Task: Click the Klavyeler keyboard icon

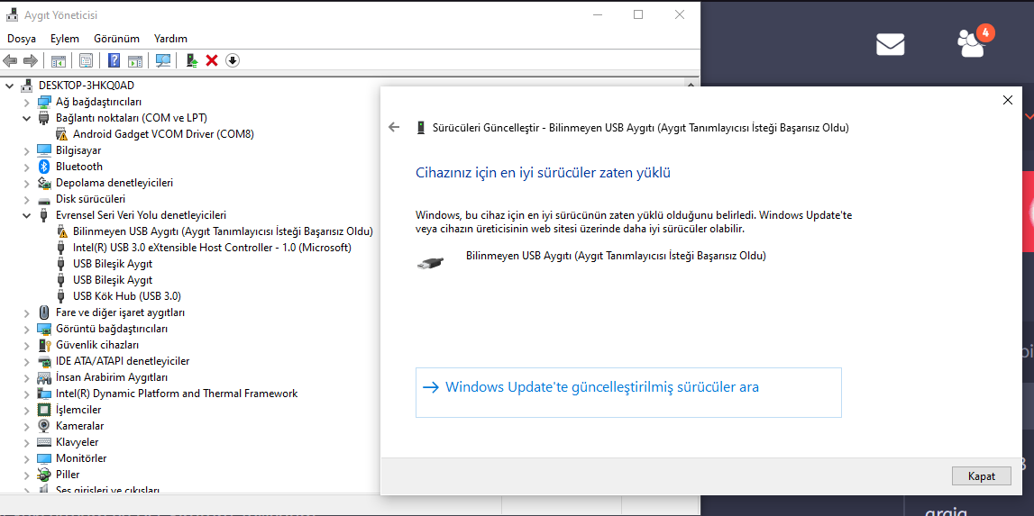Action: tap(44, 442)
